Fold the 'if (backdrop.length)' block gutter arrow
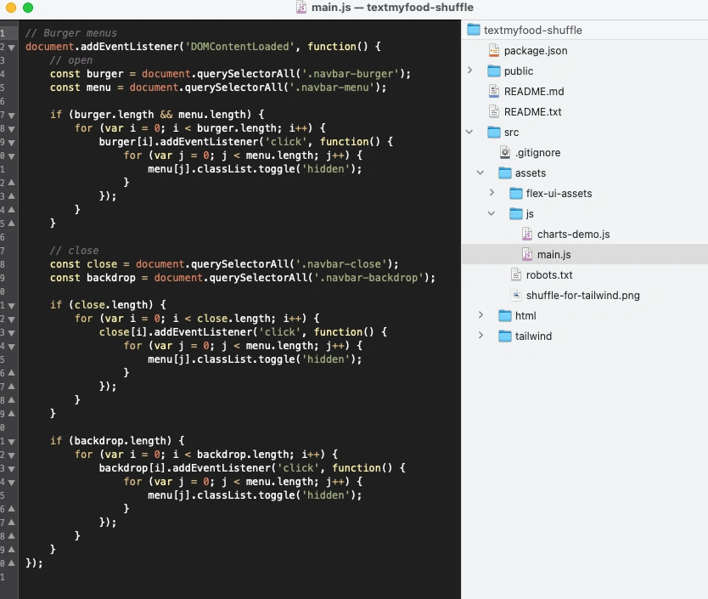 11,441
